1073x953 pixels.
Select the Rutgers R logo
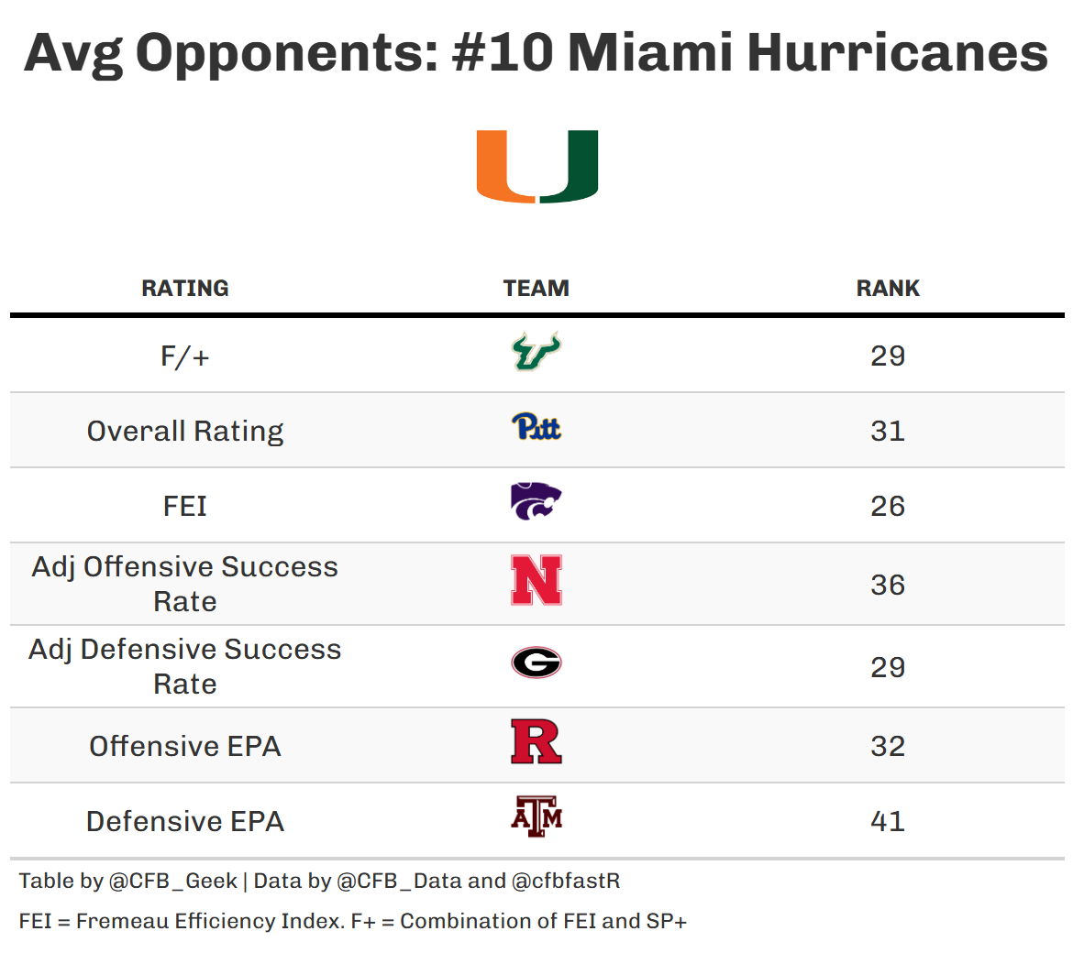click(x=536, y=742)
